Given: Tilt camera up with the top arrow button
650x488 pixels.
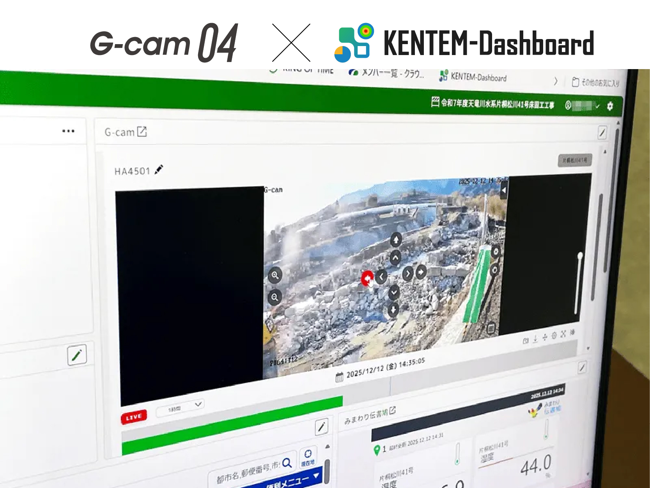Looking at the screenshot, I should point(396,239).
